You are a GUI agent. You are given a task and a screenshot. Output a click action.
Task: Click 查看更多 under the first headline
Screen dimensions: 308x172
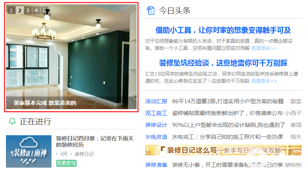(x=264, y=48)
